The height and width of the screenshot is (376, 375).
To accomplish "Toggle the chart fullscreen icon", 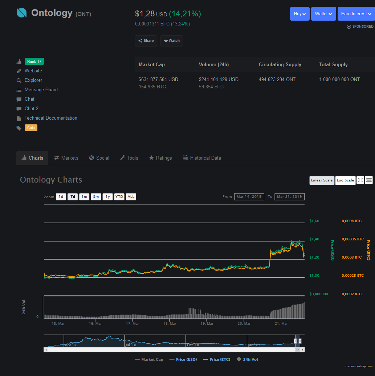I will point(360,180).
